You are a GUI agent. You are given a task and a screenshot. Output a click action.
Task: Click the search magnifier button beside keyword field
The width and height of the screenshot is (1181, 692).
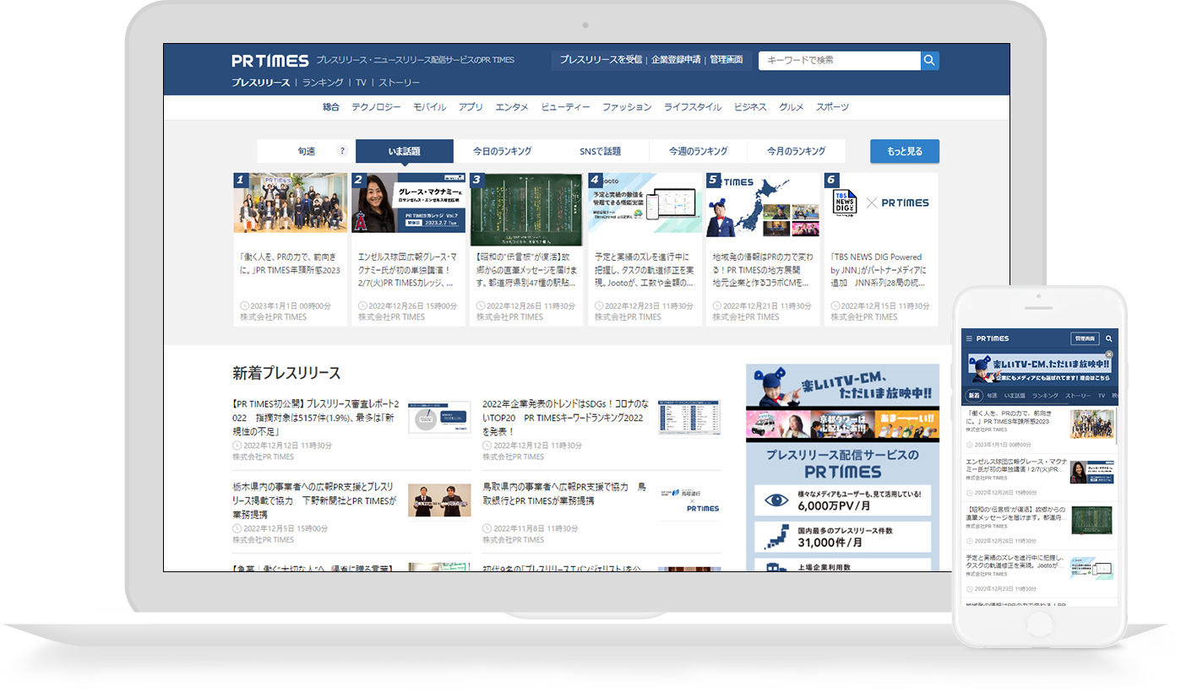pyautogui.click(x=929, y=61)
